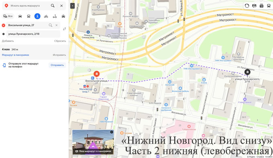Switch to scooter route mode
The height and width of the screenshot is (158, 273).
[55, 16]
